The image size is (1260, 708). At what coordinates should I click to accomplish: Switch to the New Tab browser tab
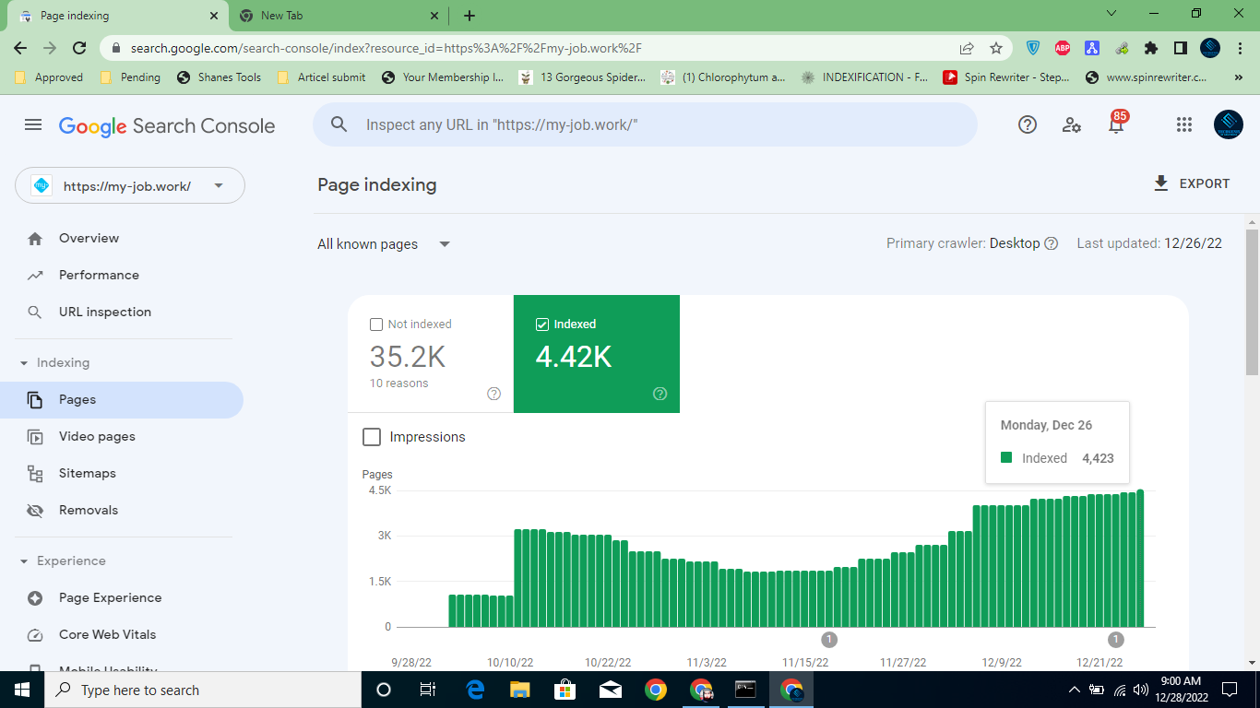338,16
